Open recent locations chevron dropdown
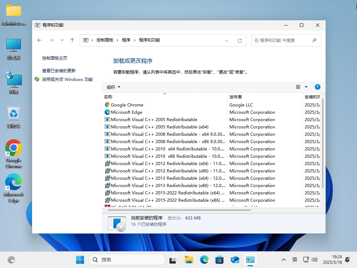The image size is (357, 268). pos(62,40)
